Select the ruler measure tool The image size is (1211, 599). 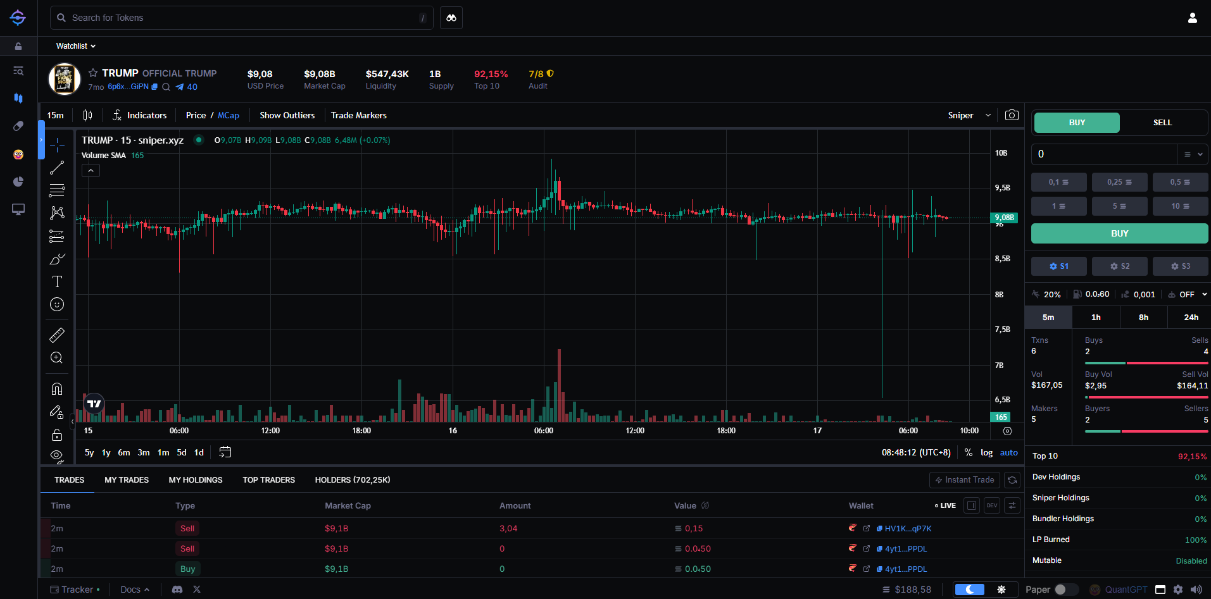[57, 335]
